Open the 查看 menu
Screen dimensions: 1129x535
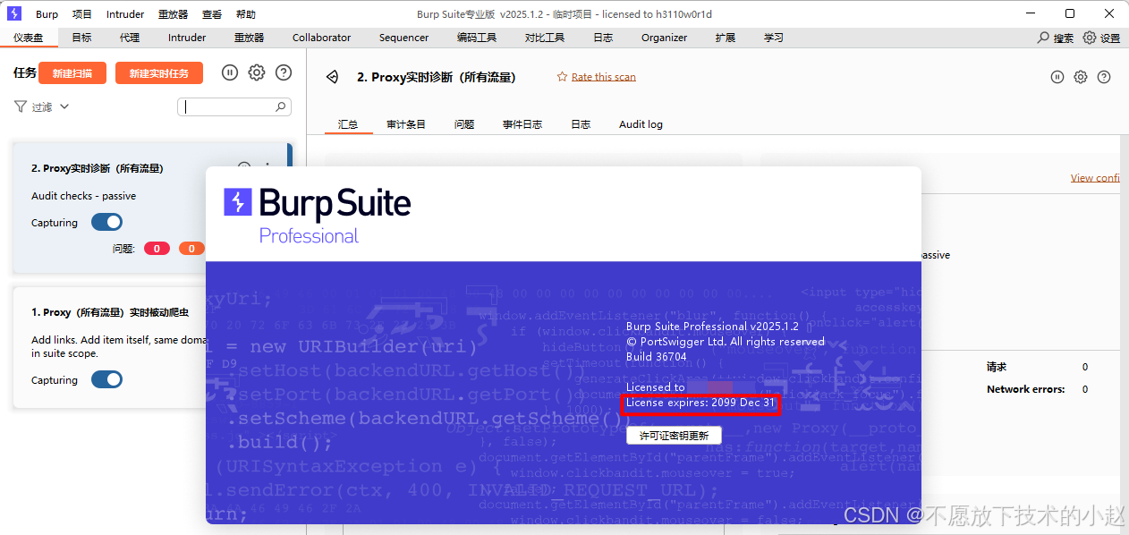tap(212, 14)
